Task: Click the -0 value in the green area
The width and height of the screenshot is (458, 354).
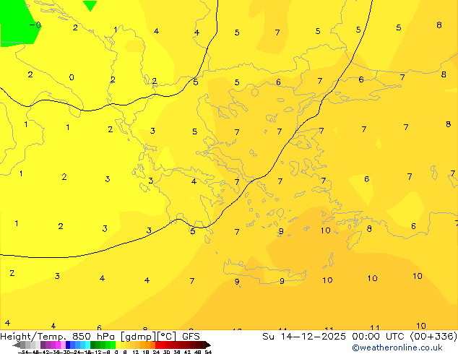Action: pyautogui.click(x=35, y=25)
